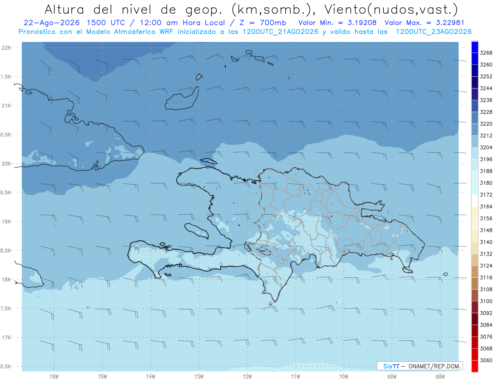
Task: Click the colorbar label 3244
Action: 486,88
